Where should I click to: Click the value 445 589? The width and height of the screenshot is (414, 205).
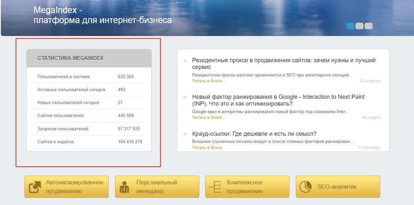click(x=126, y=115)
